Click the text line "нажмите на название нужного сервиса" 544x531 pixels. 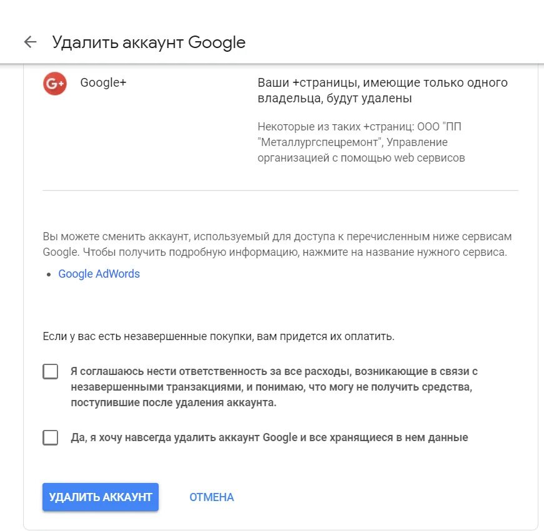pos(400,253)
